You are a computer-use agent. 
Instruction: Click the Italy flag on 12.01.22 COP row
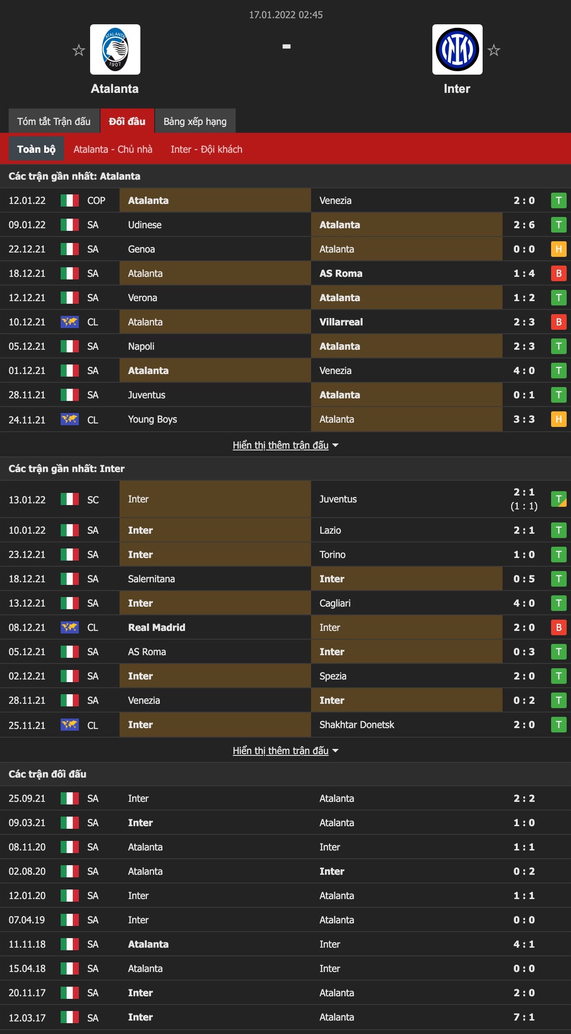click(x=70, y=200)
